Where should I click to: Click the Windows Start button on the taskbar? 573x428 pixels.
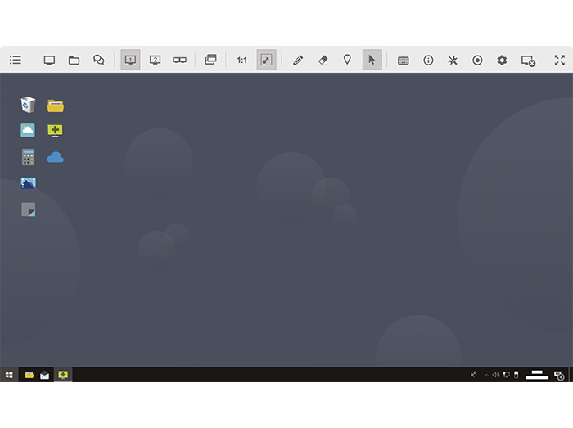pos(9,375)
